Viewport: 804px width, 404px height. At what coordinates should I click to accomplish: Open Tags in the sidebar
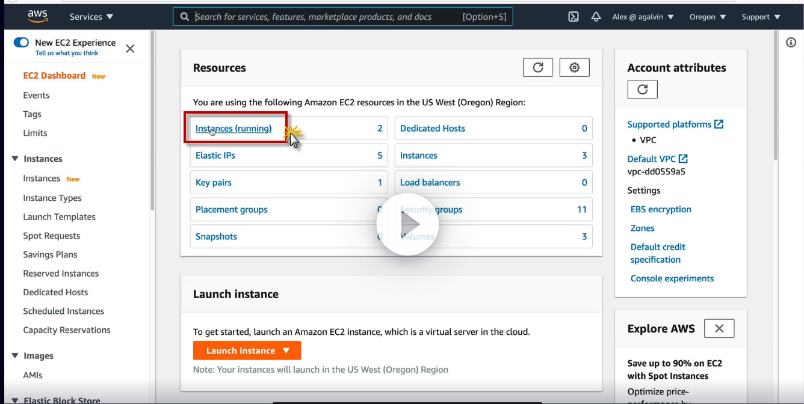[32, 114]
